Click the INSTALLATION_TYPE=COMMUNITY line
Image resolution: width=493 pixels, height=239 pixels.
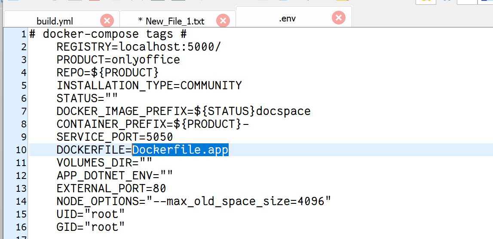[149, 85]
